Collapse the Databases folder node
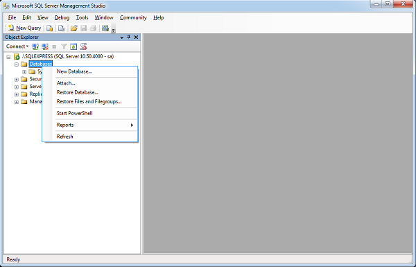Viewport: 416px width, 267px height. click(17, 64)
